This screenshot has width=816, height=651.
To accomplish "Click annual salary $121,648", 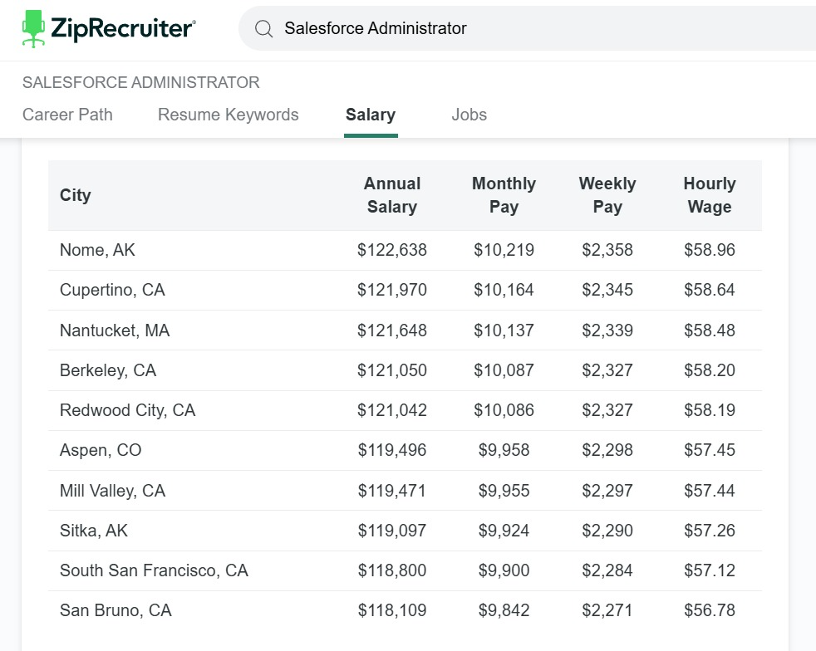I will pyautogui.click(x=392, y=330).
